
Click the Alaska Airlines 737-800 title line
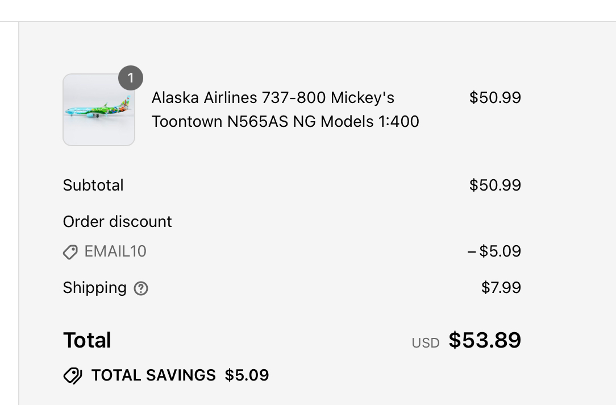coord(273,98)
